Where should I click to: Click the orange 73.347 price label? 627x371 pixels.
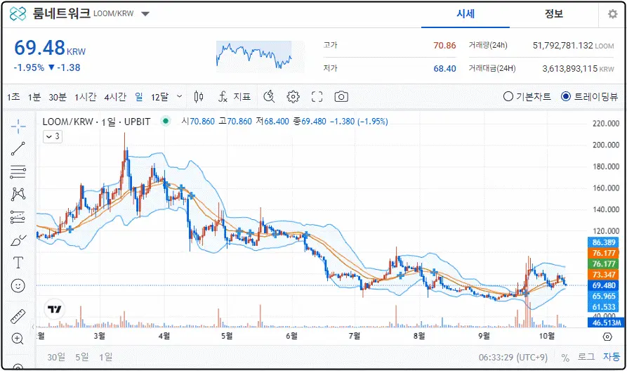tap(604, 275)
